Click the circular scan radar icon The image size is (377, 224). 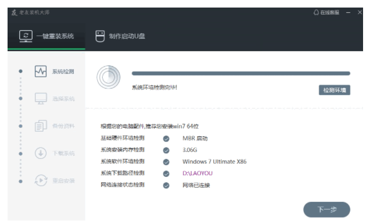pyautogui.click(x=109, y=77)
